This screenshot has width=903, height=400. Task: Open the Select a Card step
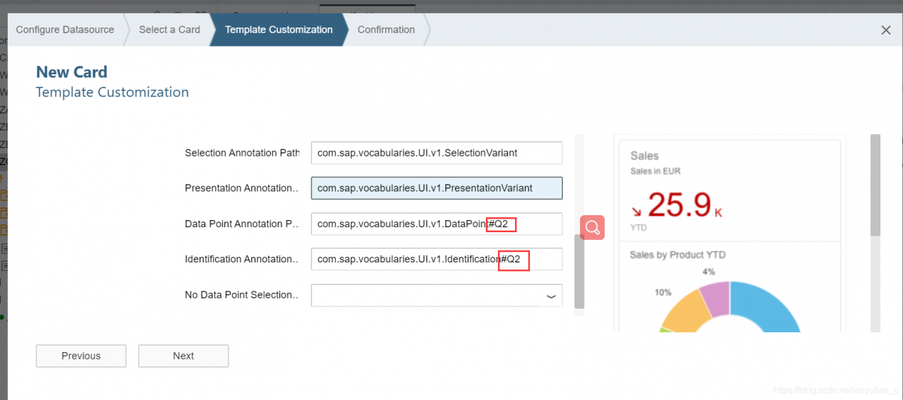coord(169,30)
